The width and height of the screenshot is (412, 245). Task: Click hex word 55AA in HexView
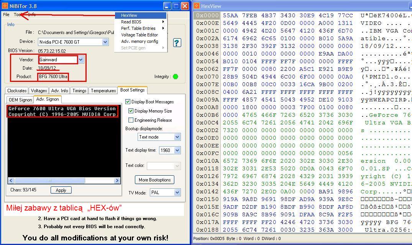230,15
